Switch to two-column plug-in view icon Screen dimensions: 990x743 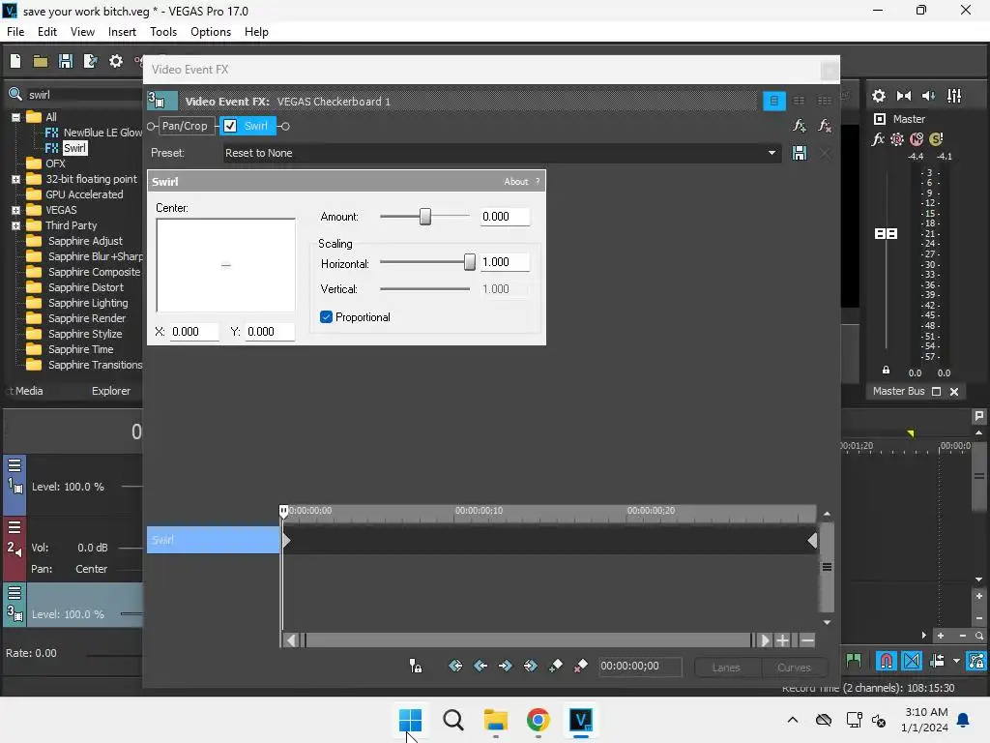coord(800,101)
